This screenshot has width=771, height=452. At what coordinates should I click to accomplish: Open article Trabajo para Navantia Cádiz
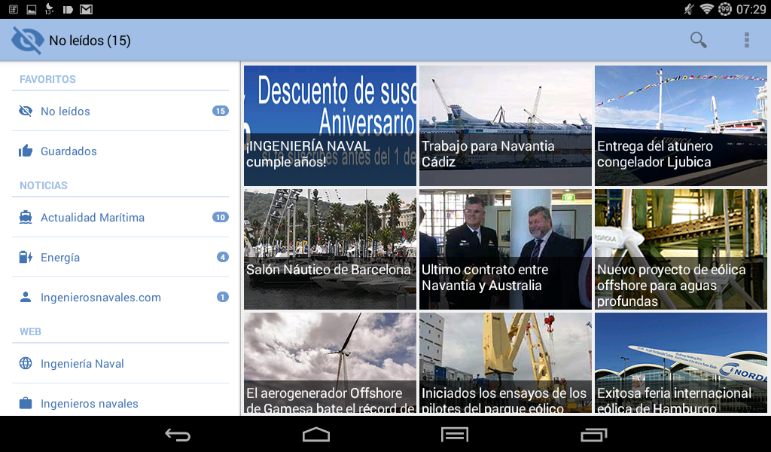click(x=505, y=126)
